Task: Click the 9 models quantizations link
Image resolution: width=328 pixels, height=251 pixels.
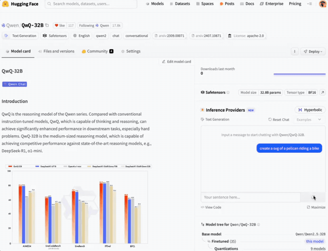Action: coord(318,249)
